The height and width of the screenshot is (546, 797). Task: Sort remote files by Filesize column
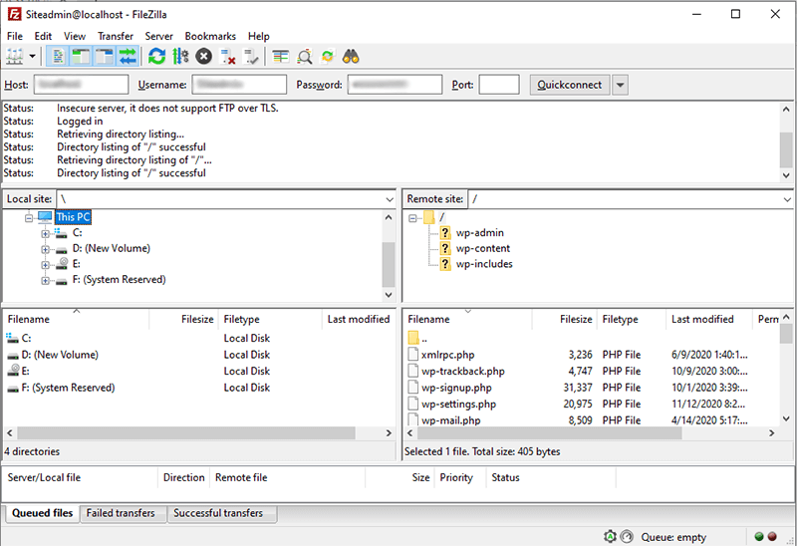coord(564,319)
